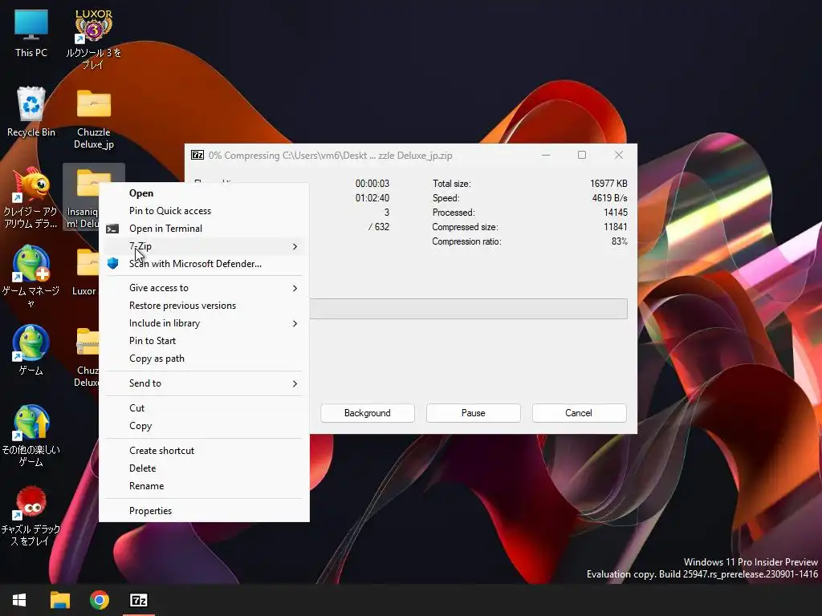The width and height of the screenshot is (822, 616).
Task: Choose Create shortcut
Action: coord(204,451)
